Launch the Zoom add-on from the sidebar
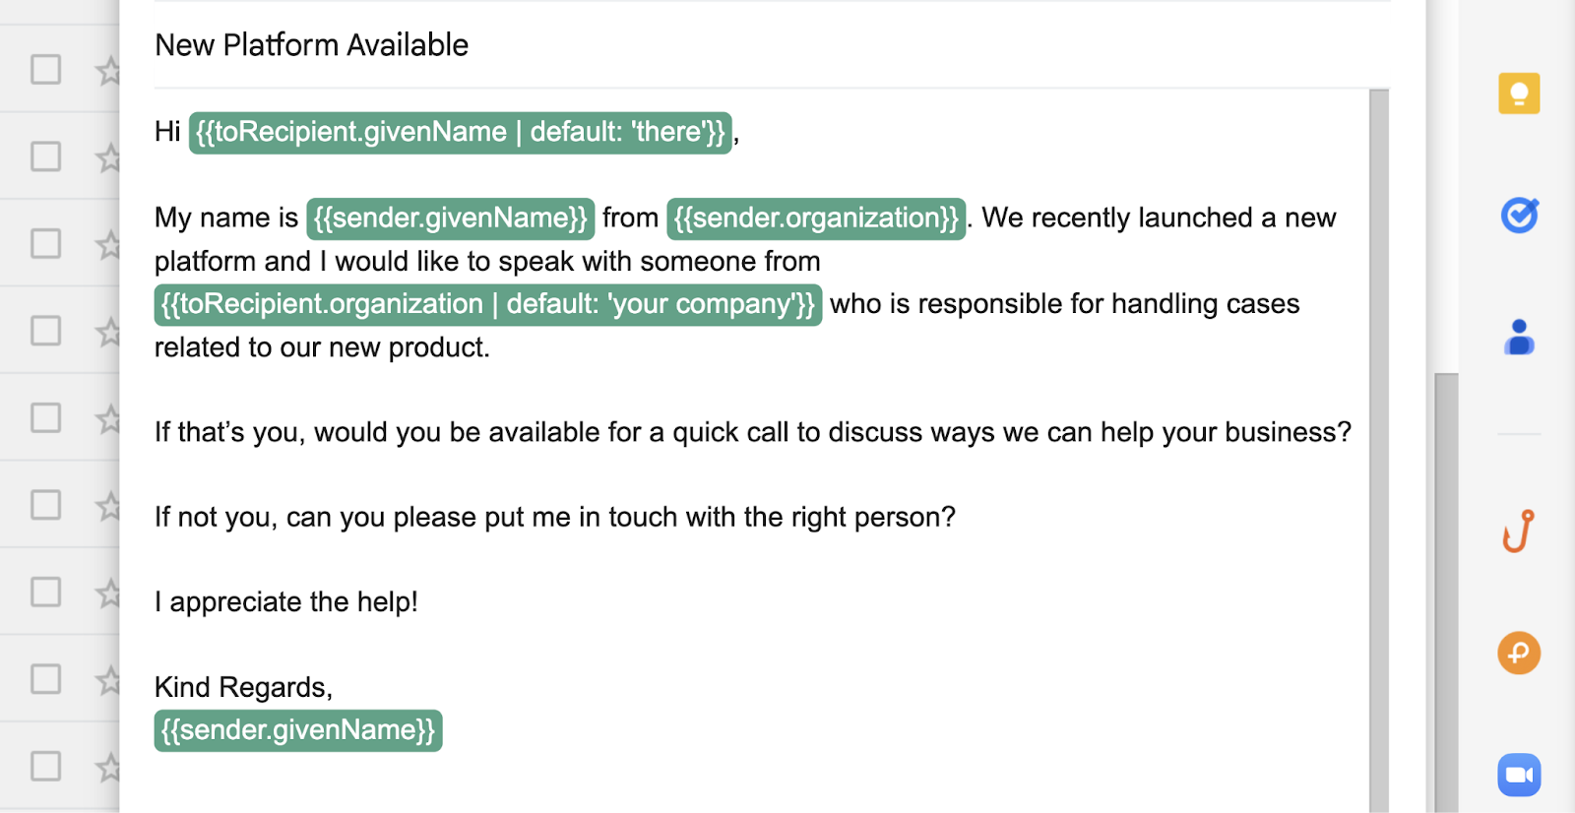Image resolution: width=1575 pixels, height=813 pixels. (x=1519, y=775)
